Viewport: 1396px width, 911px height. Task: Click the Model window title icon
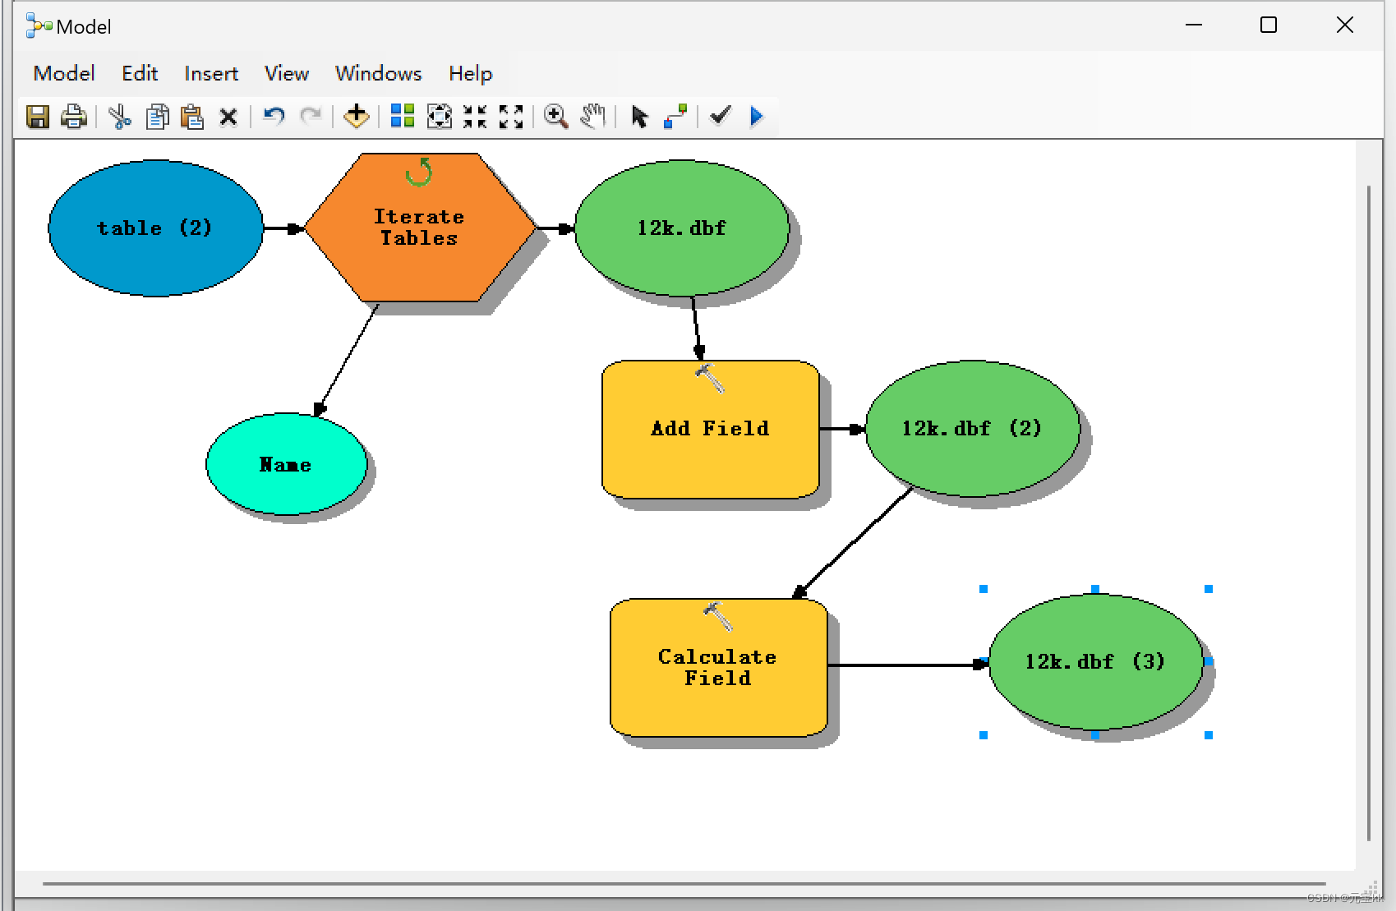pos(39,26)
